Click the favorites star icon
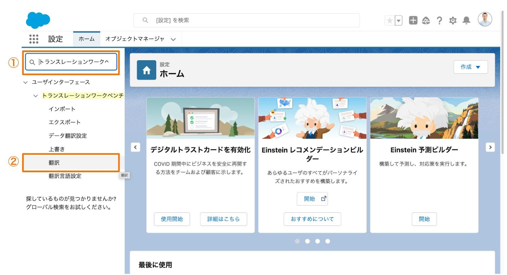 coord(389,21)
